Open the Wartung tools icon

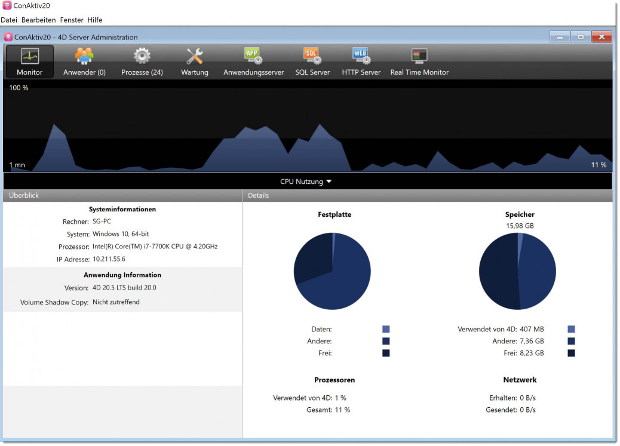tap(195, 57)
